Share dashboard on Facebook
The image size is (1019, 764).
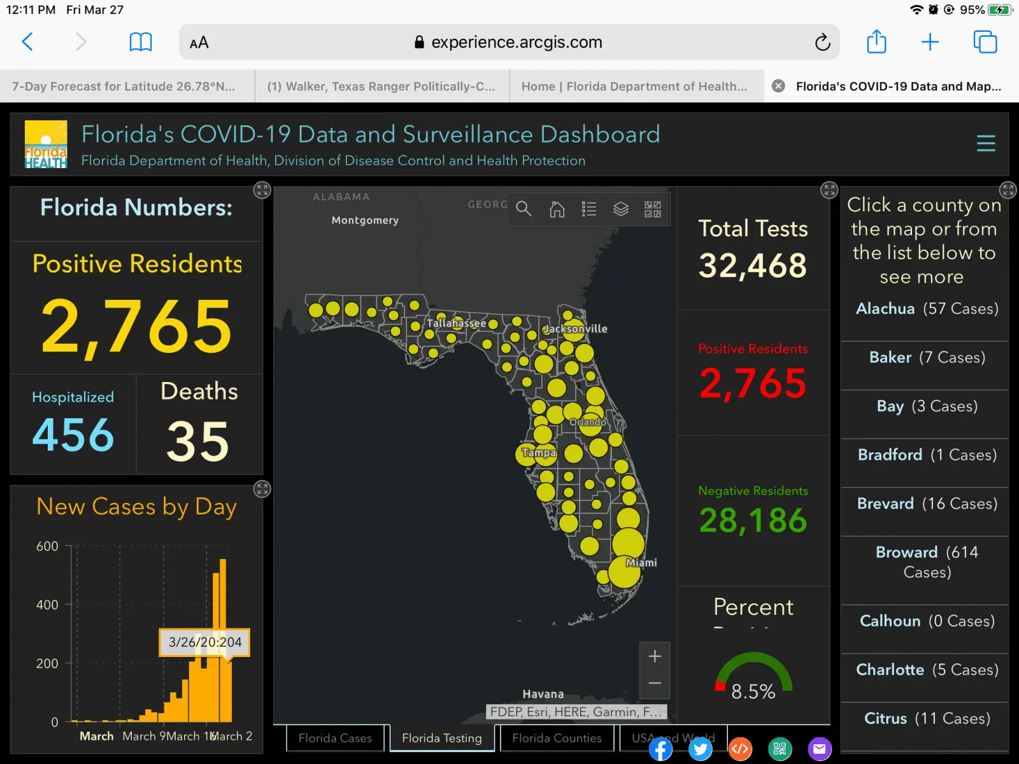point(660,749)
